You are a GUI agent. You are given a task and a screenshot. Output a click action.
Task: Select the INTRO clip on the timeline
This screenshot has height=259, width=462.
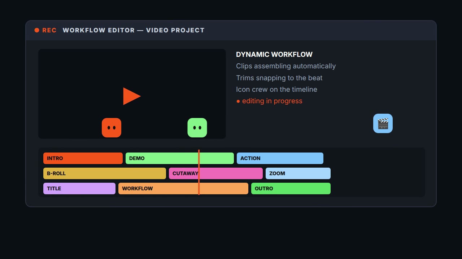coord(83,158)
